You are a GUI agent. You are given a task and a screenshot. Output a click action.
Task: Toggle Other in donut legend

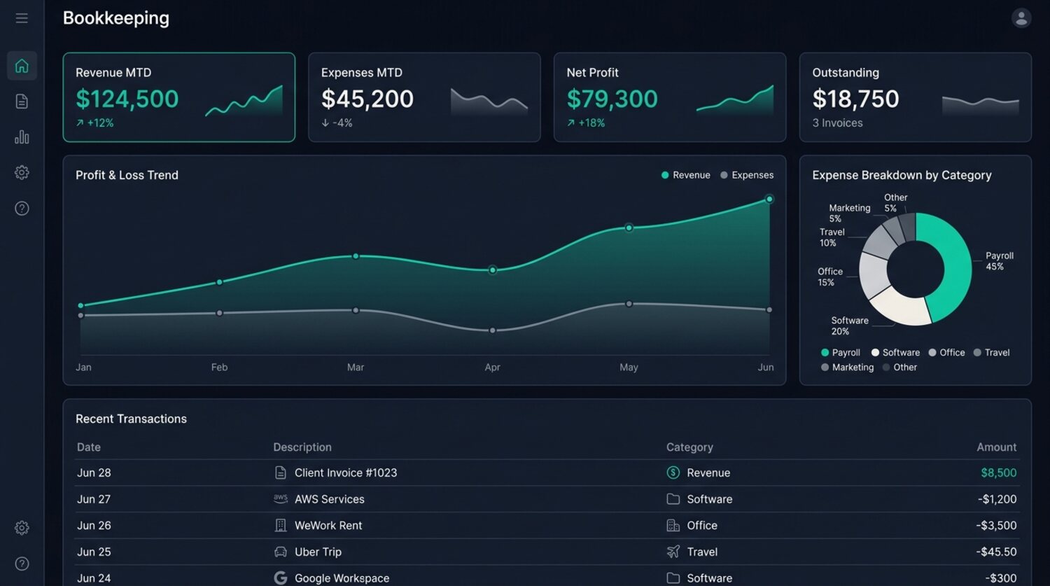click(x=899, y=368)
